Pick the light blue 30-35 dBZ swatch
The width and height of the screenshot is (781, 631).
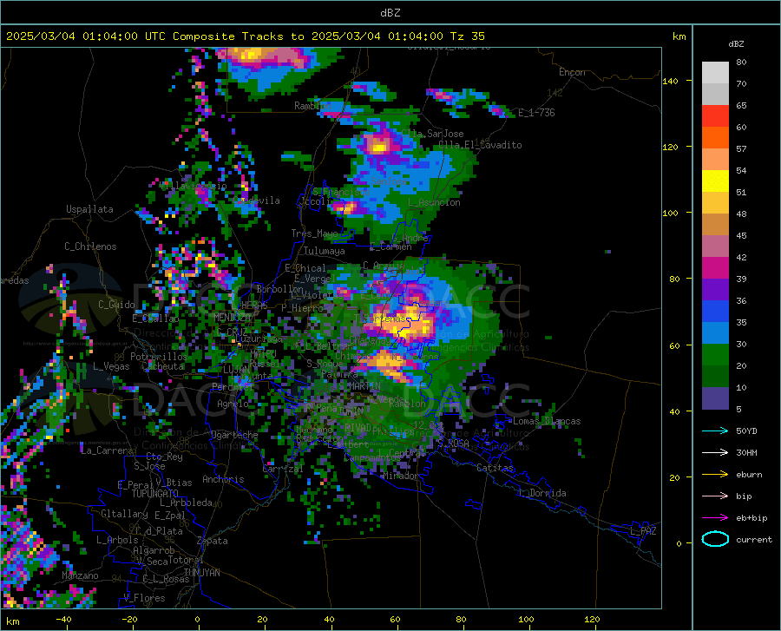[715, 333]
